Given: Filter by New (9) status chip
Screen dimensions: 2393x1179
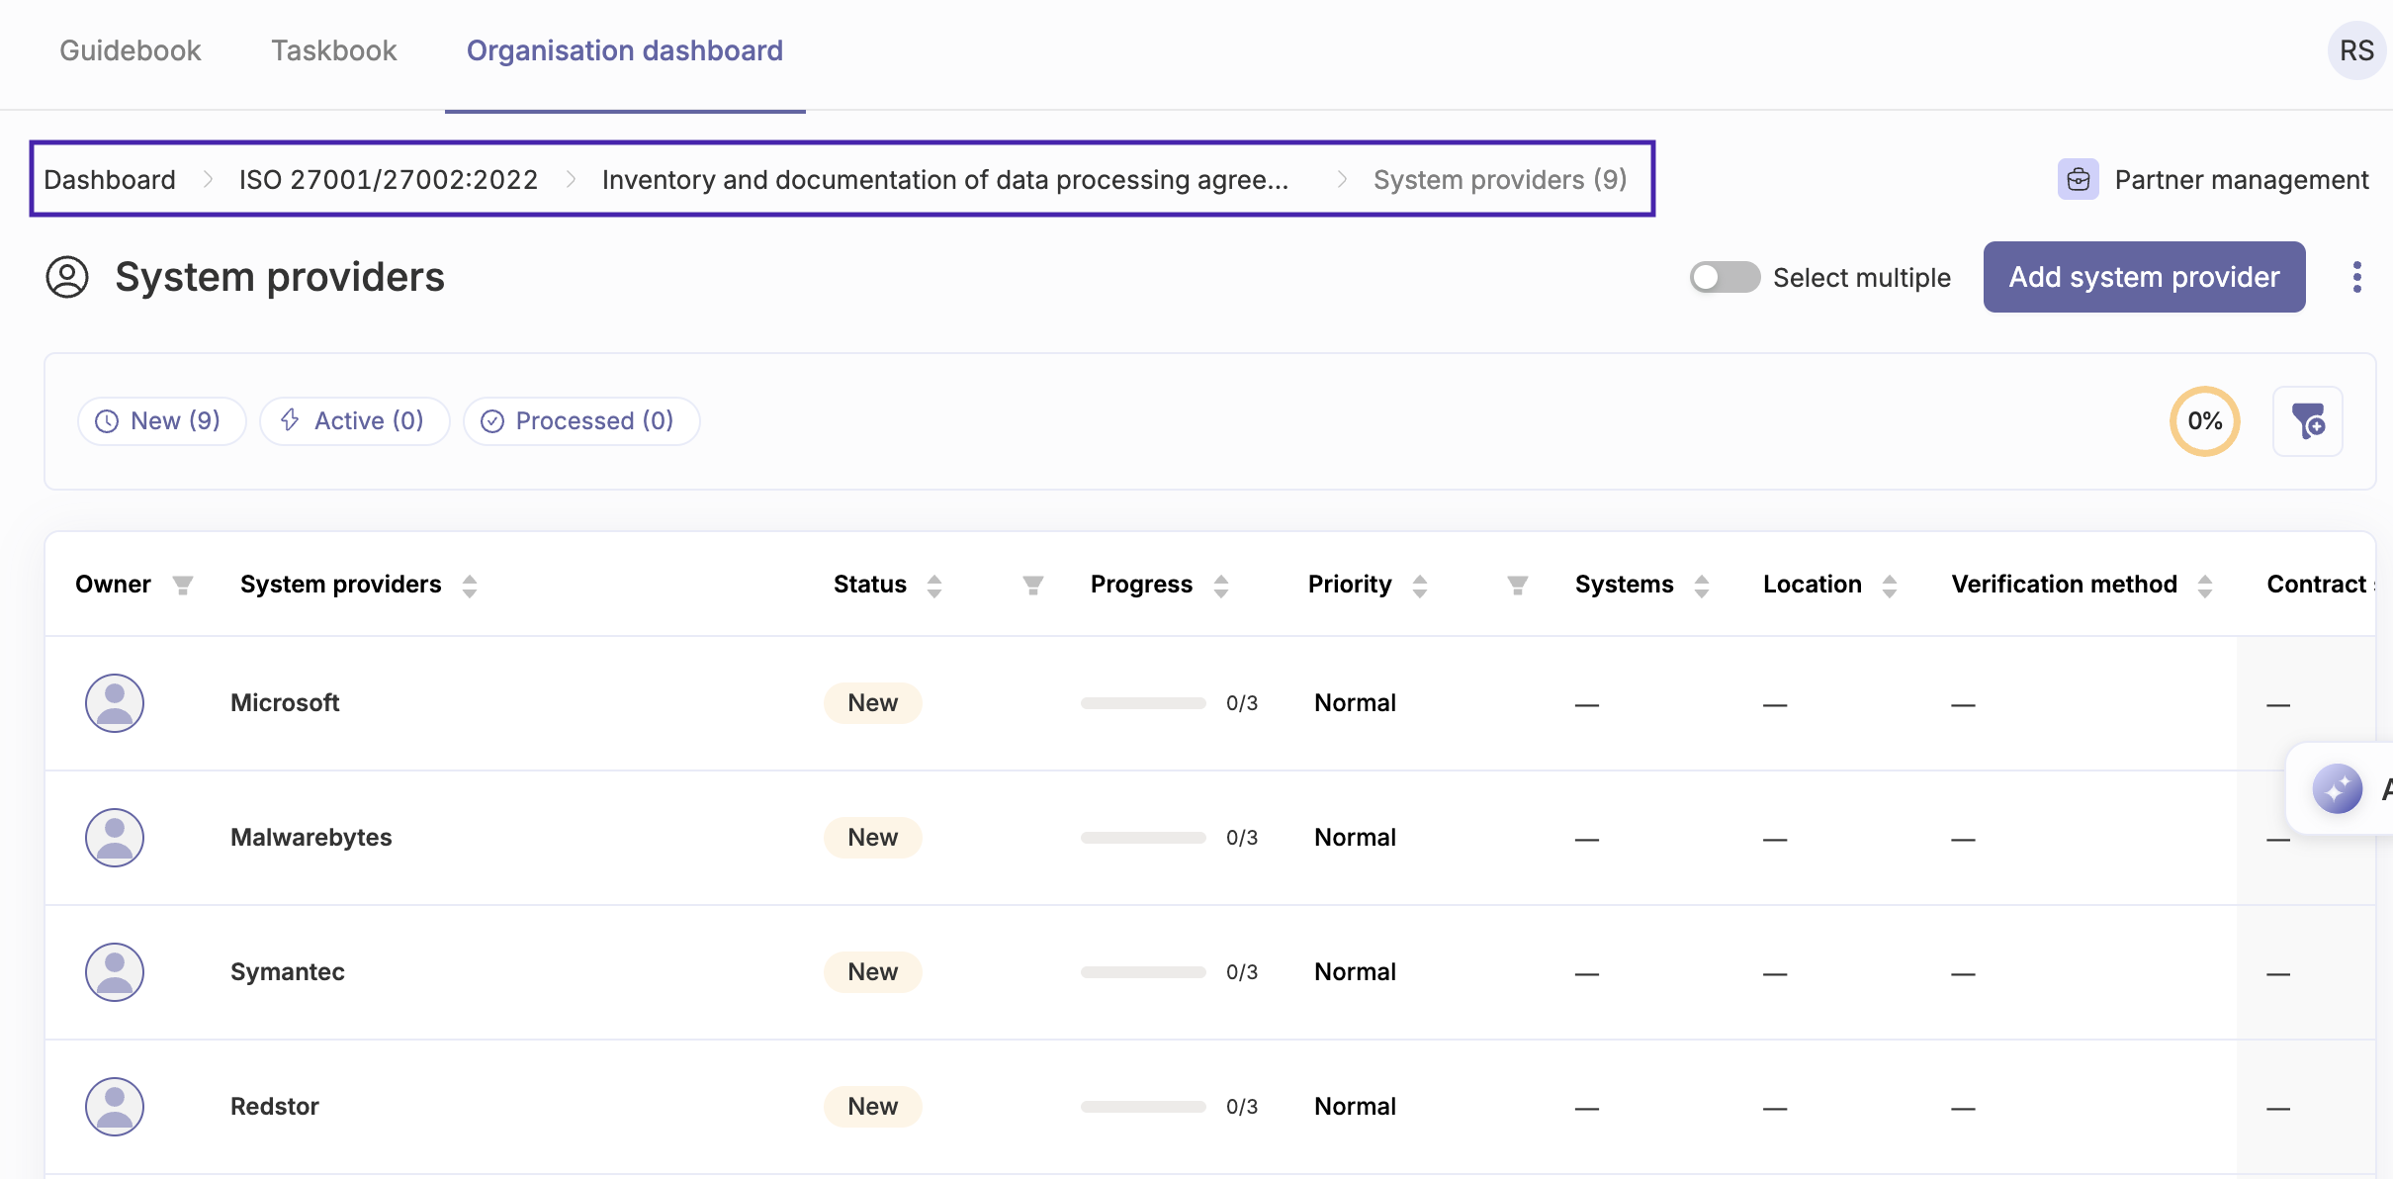Looking at the screenshot, I should coord(161,421).
